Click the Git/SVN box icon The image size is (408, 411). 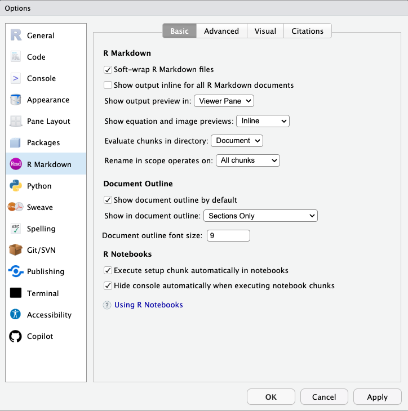16,250
